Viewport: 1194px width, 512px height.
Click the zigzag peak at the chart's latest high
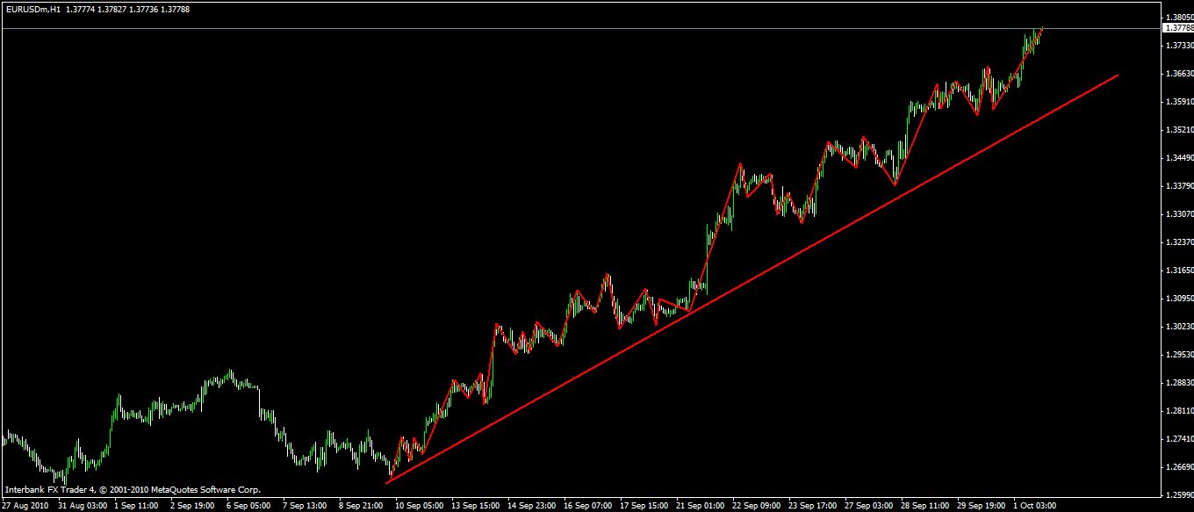click(x=1042, y=29)
